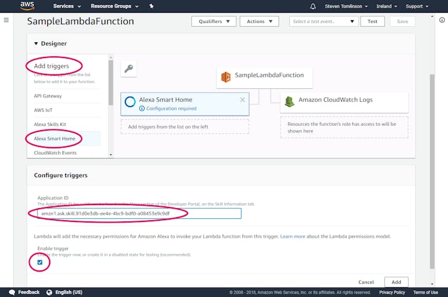
Task: Click the trigger list scrollbar thumb
Action: tap(111, 83)
